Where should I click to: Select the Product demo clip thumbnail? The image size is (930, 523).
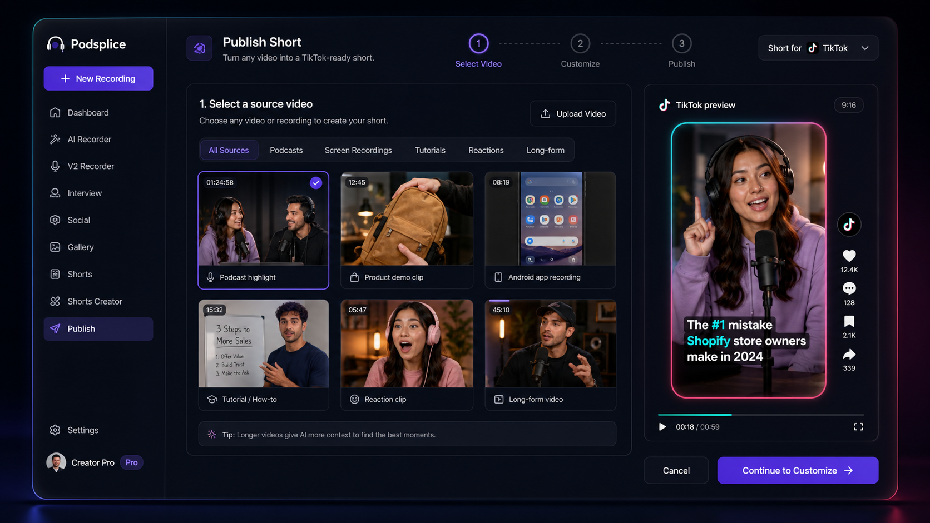(x=407, y=219)
